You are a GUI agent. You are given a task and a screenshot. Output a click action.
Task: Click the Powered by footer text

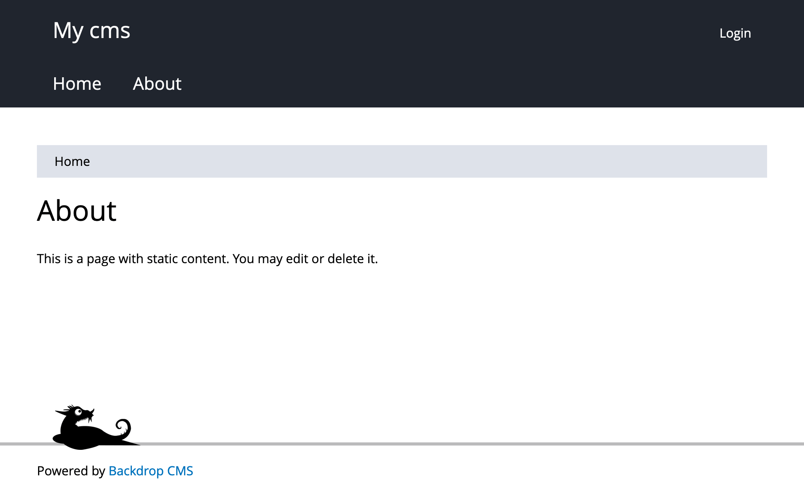pos(71,471)
